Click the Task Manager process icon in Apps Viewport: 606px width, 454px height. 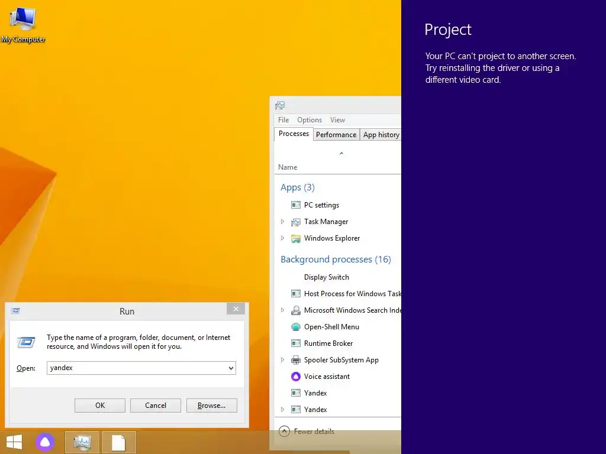coord(296,222)
